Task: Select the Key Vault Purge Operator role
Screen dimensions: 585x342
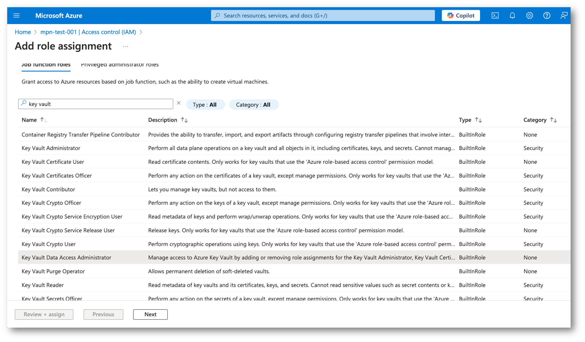Action: (x=53, y=271)
